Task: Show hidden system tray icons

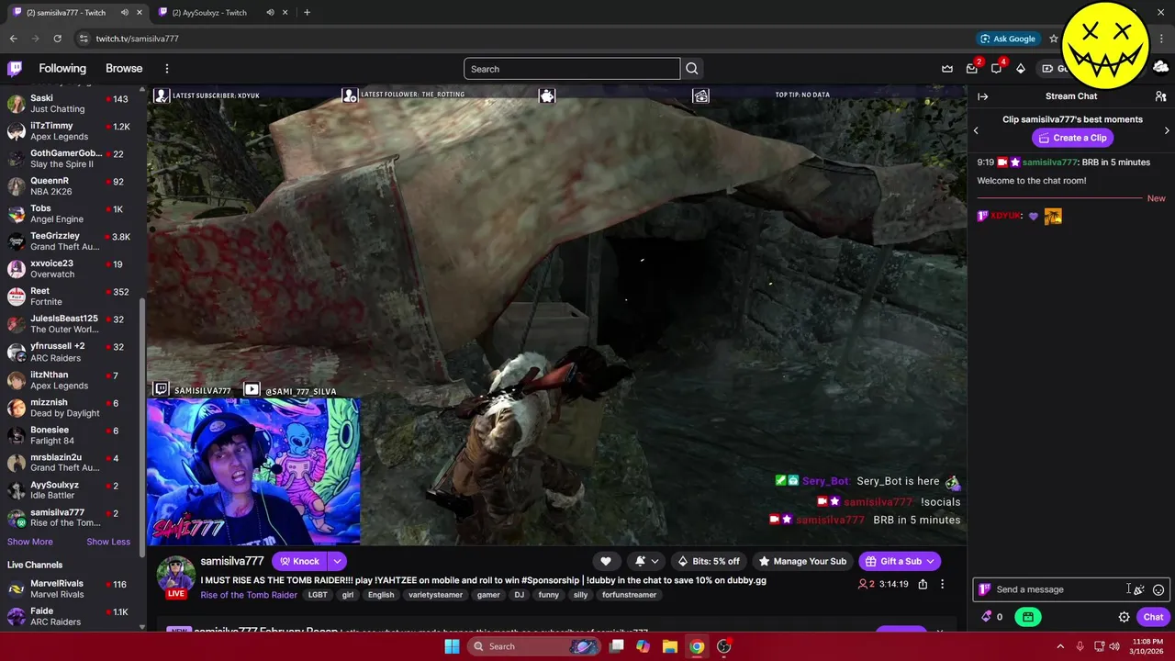Action: coord(1060,646)
